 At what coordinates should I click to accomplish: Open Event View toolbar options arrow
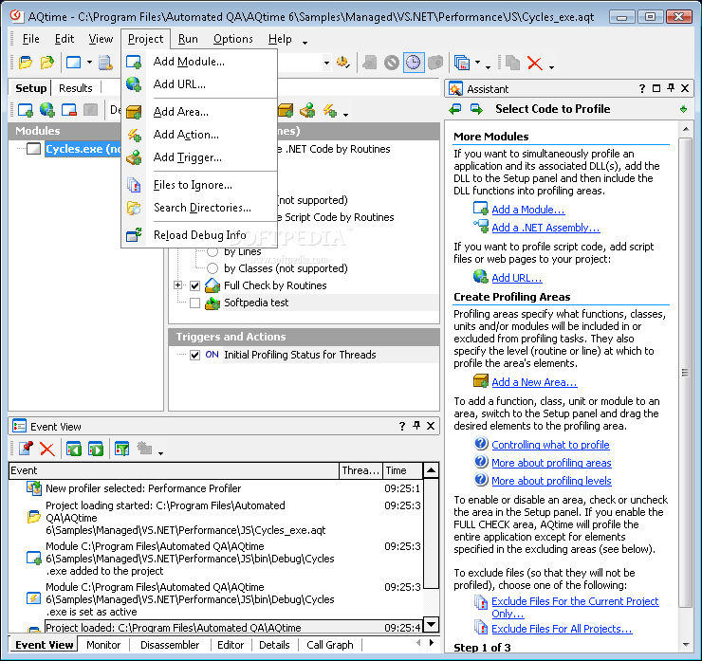(160, 453)
